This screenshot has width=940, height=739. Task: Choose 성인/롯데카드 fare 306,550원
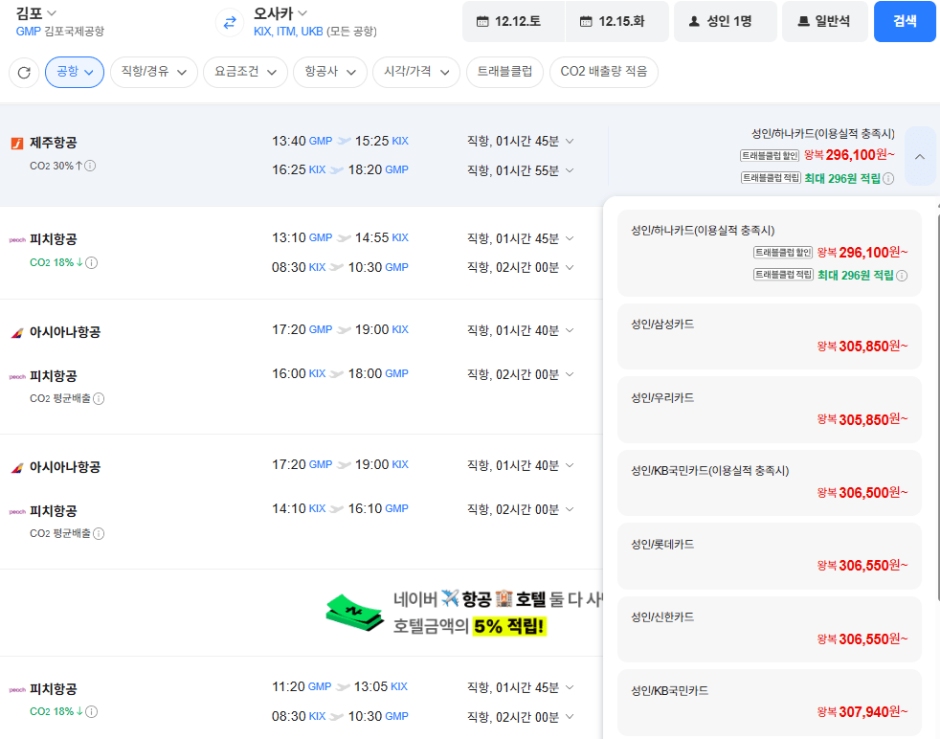[770, 555]
